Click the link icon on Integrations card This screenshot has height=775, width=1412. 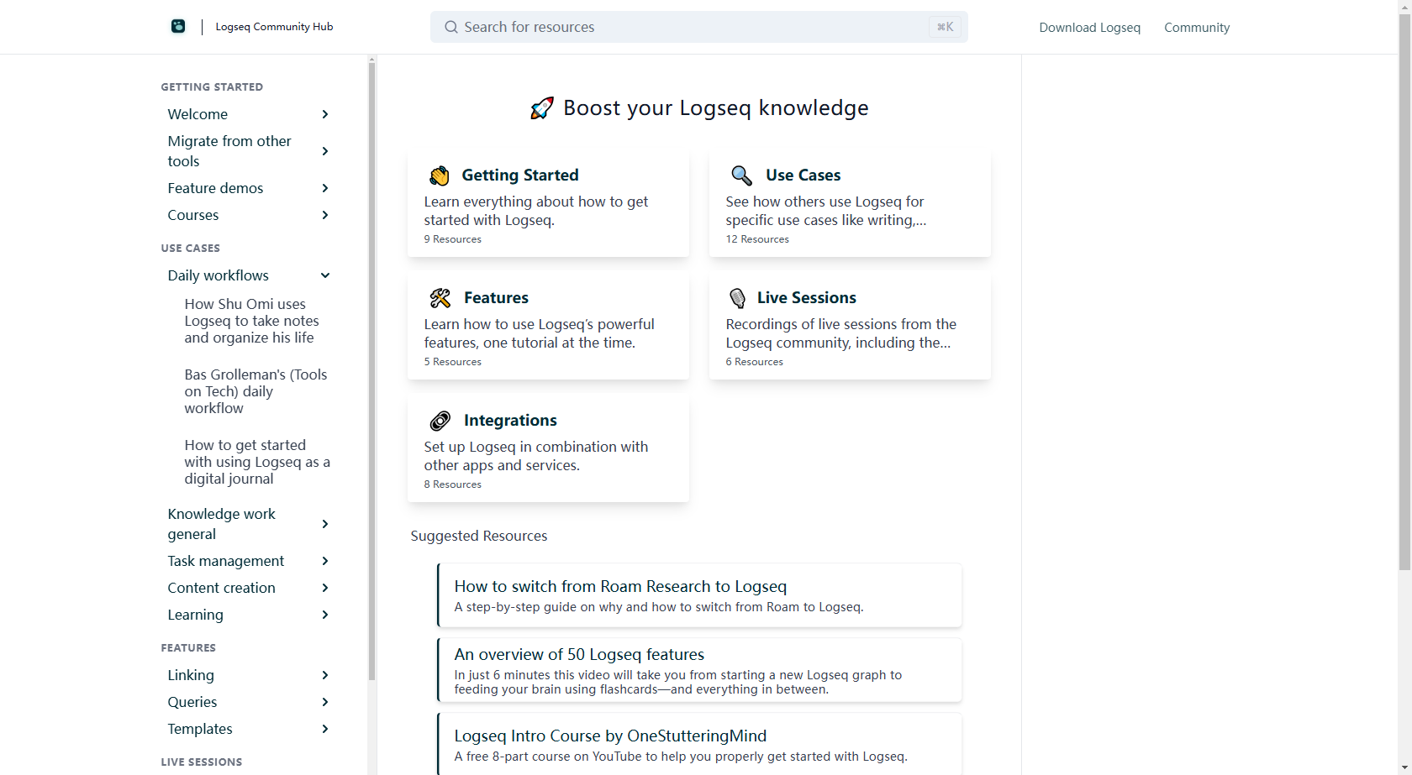(x=440, y=421)
